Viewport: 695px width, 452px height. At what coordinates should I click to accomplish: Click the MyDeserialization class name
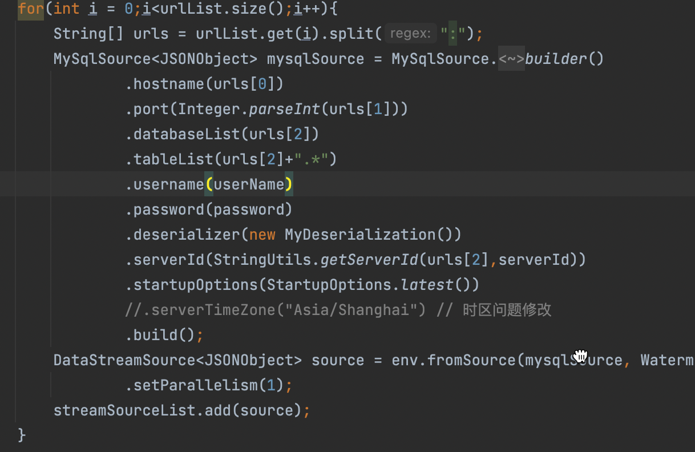point(360,235)
